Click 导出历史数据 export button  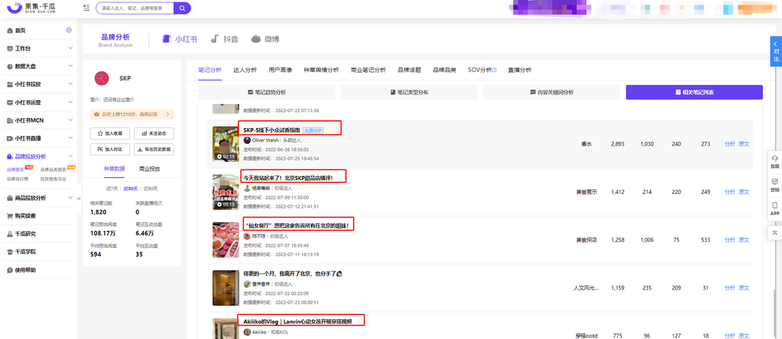coord(153,149)
